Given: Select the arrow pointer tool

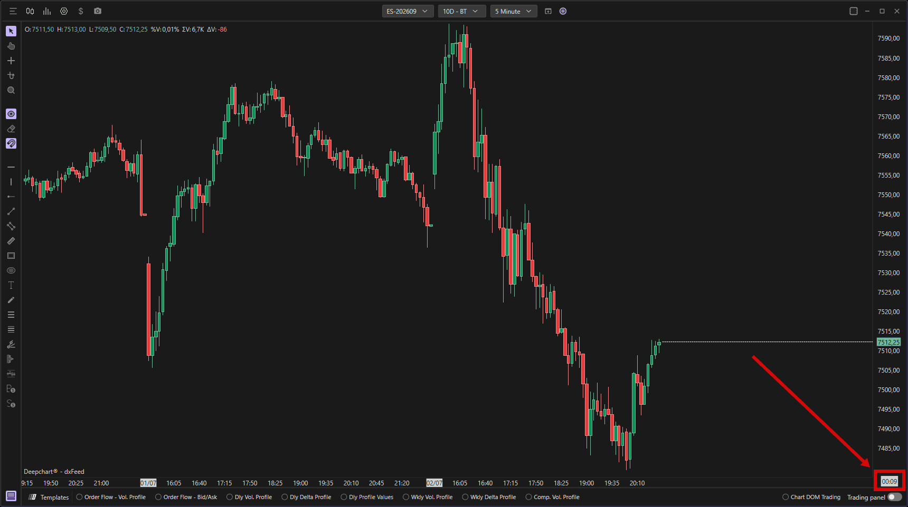Looking at the screenshot, I should tap(11, 31).
